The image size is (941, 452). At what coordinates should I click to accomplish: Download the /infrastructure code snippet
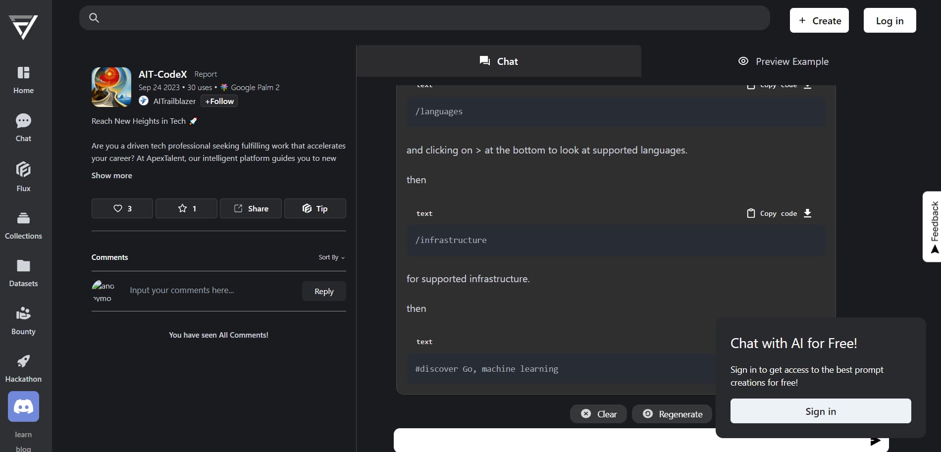pos(807,213)
